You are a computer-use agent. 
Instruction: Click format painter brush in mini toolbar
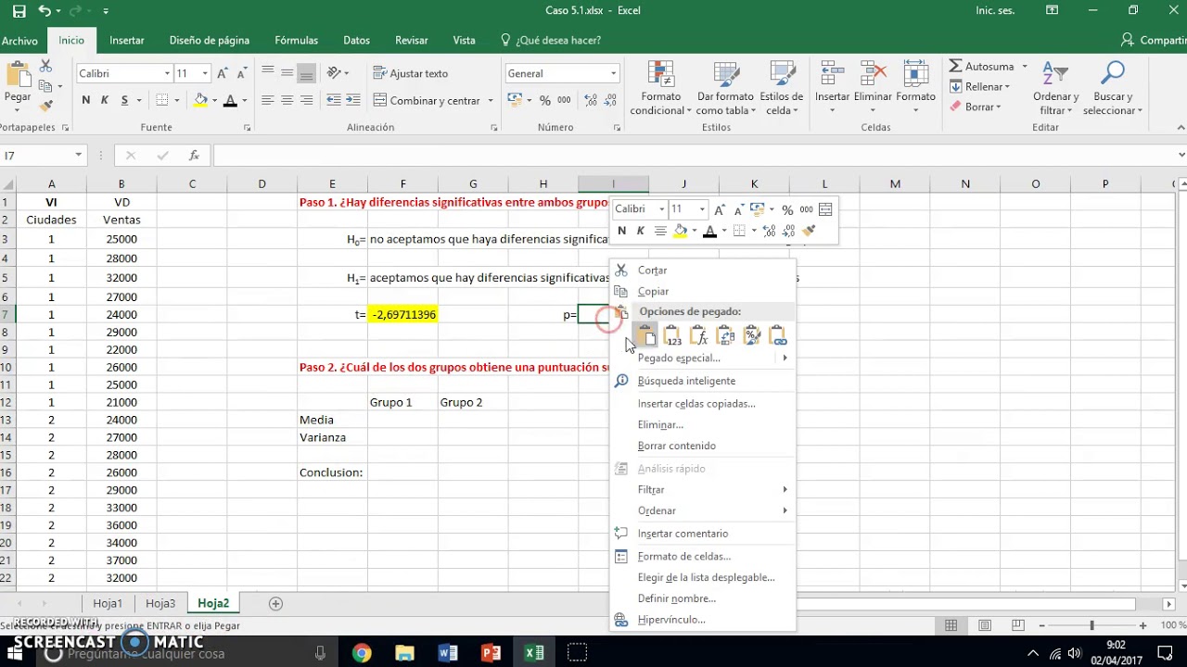point(809,231)
